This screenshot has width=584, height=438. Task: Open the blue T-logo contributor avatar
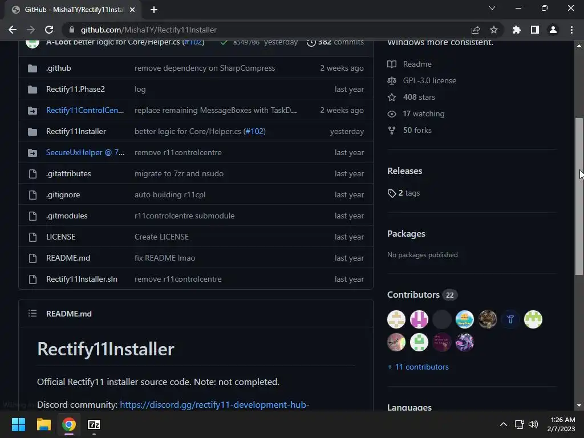coord(510,319)
